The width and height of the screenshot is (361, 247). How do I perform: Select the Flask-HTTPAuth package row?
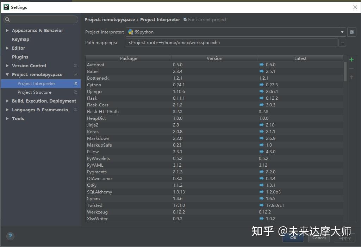click(214, 111)
